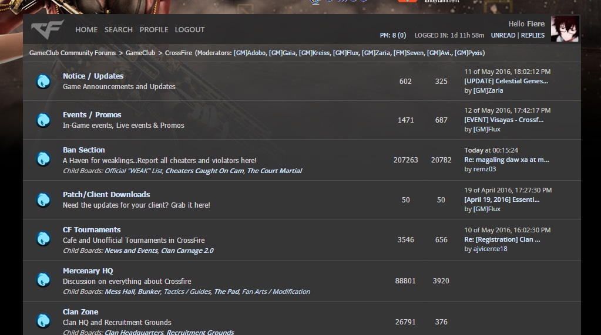The width and height of the screenshot is (601, 335).
Task: Open PROFILE in the navigation menu
Action: point(154,29)
